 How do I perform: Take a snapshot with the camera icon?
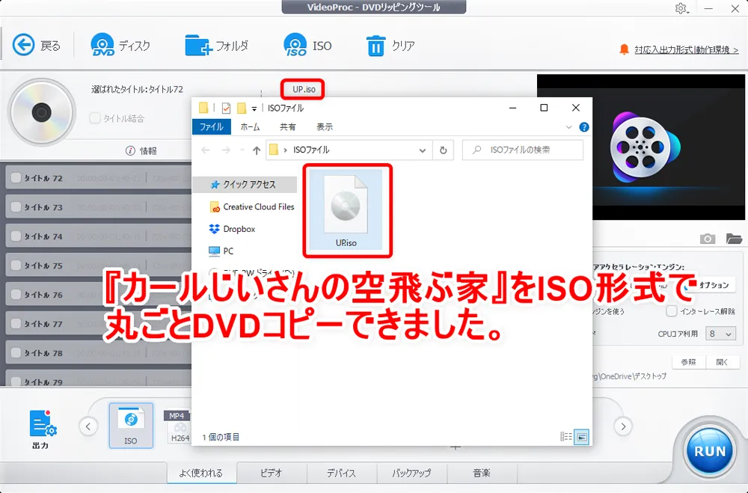click(708, 239)
